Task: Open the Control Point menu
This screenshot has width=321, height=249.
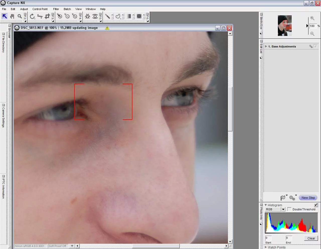Action: (x=40, y=9)
